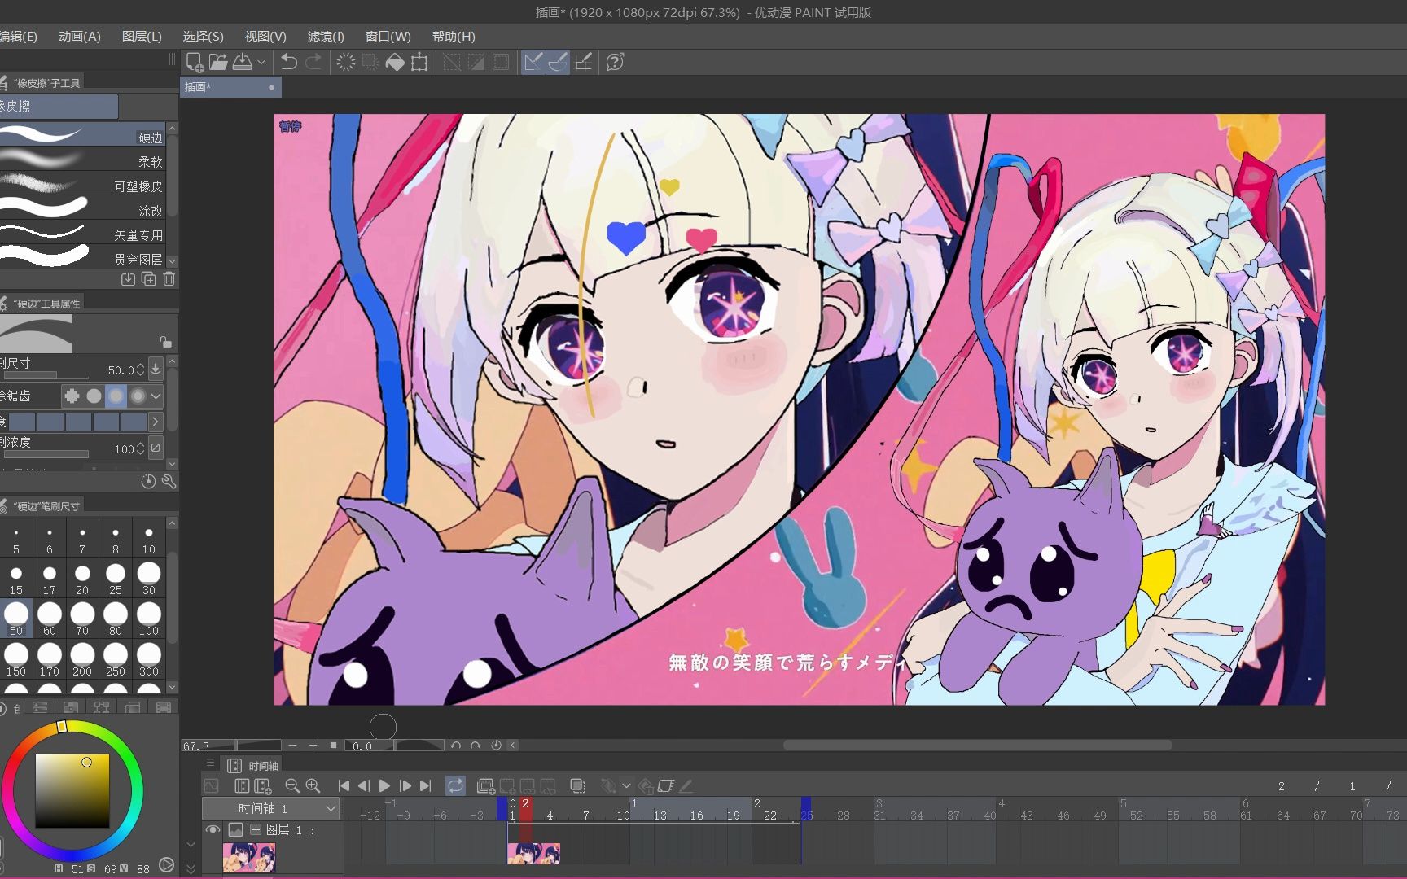Toggle Snap to Grid button

584,62
